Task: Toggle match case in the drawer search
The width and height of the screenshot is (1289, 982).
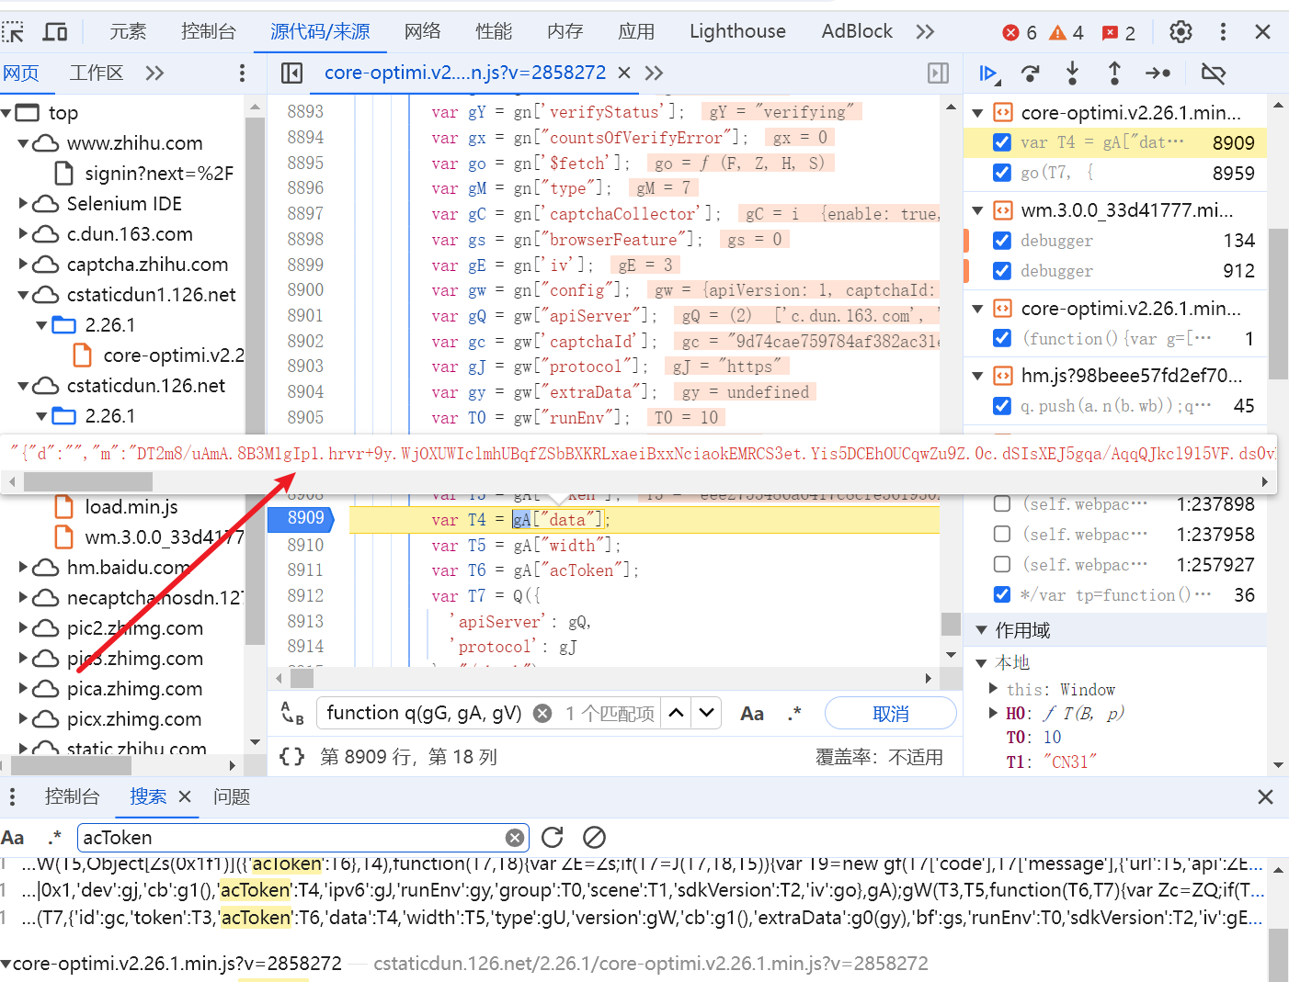Action: [13, 837]
